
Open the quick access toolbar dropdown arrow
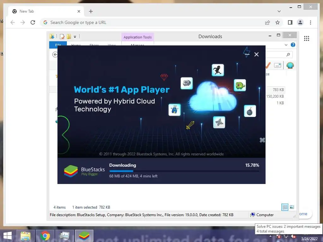click(x=75, y=37)
